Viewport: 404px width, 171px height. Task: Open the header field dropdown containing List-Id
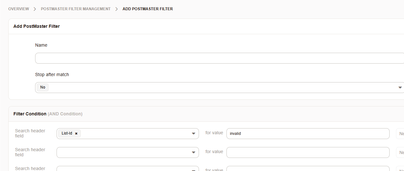click(134, 134)
